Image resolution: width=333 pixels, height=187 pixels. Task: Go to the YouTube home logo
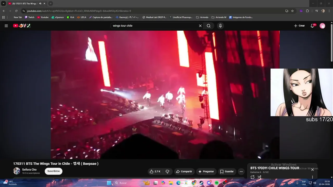tap(22, 26)
